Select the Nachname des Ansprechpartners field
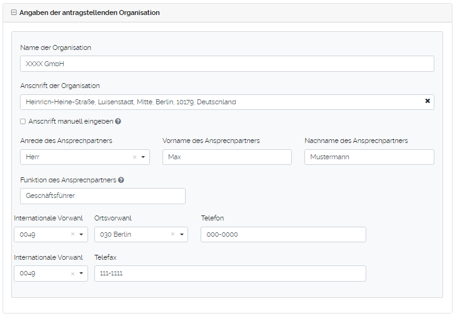The image size is (455, 316). coord(369,157)
